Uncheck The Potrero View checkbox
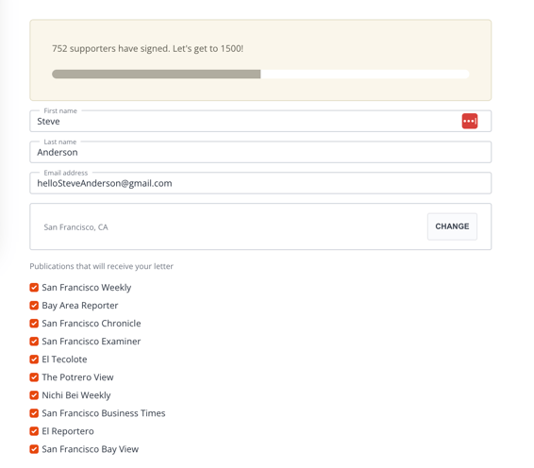Viewport: 534px width, 468px height. tap(34, 377)
